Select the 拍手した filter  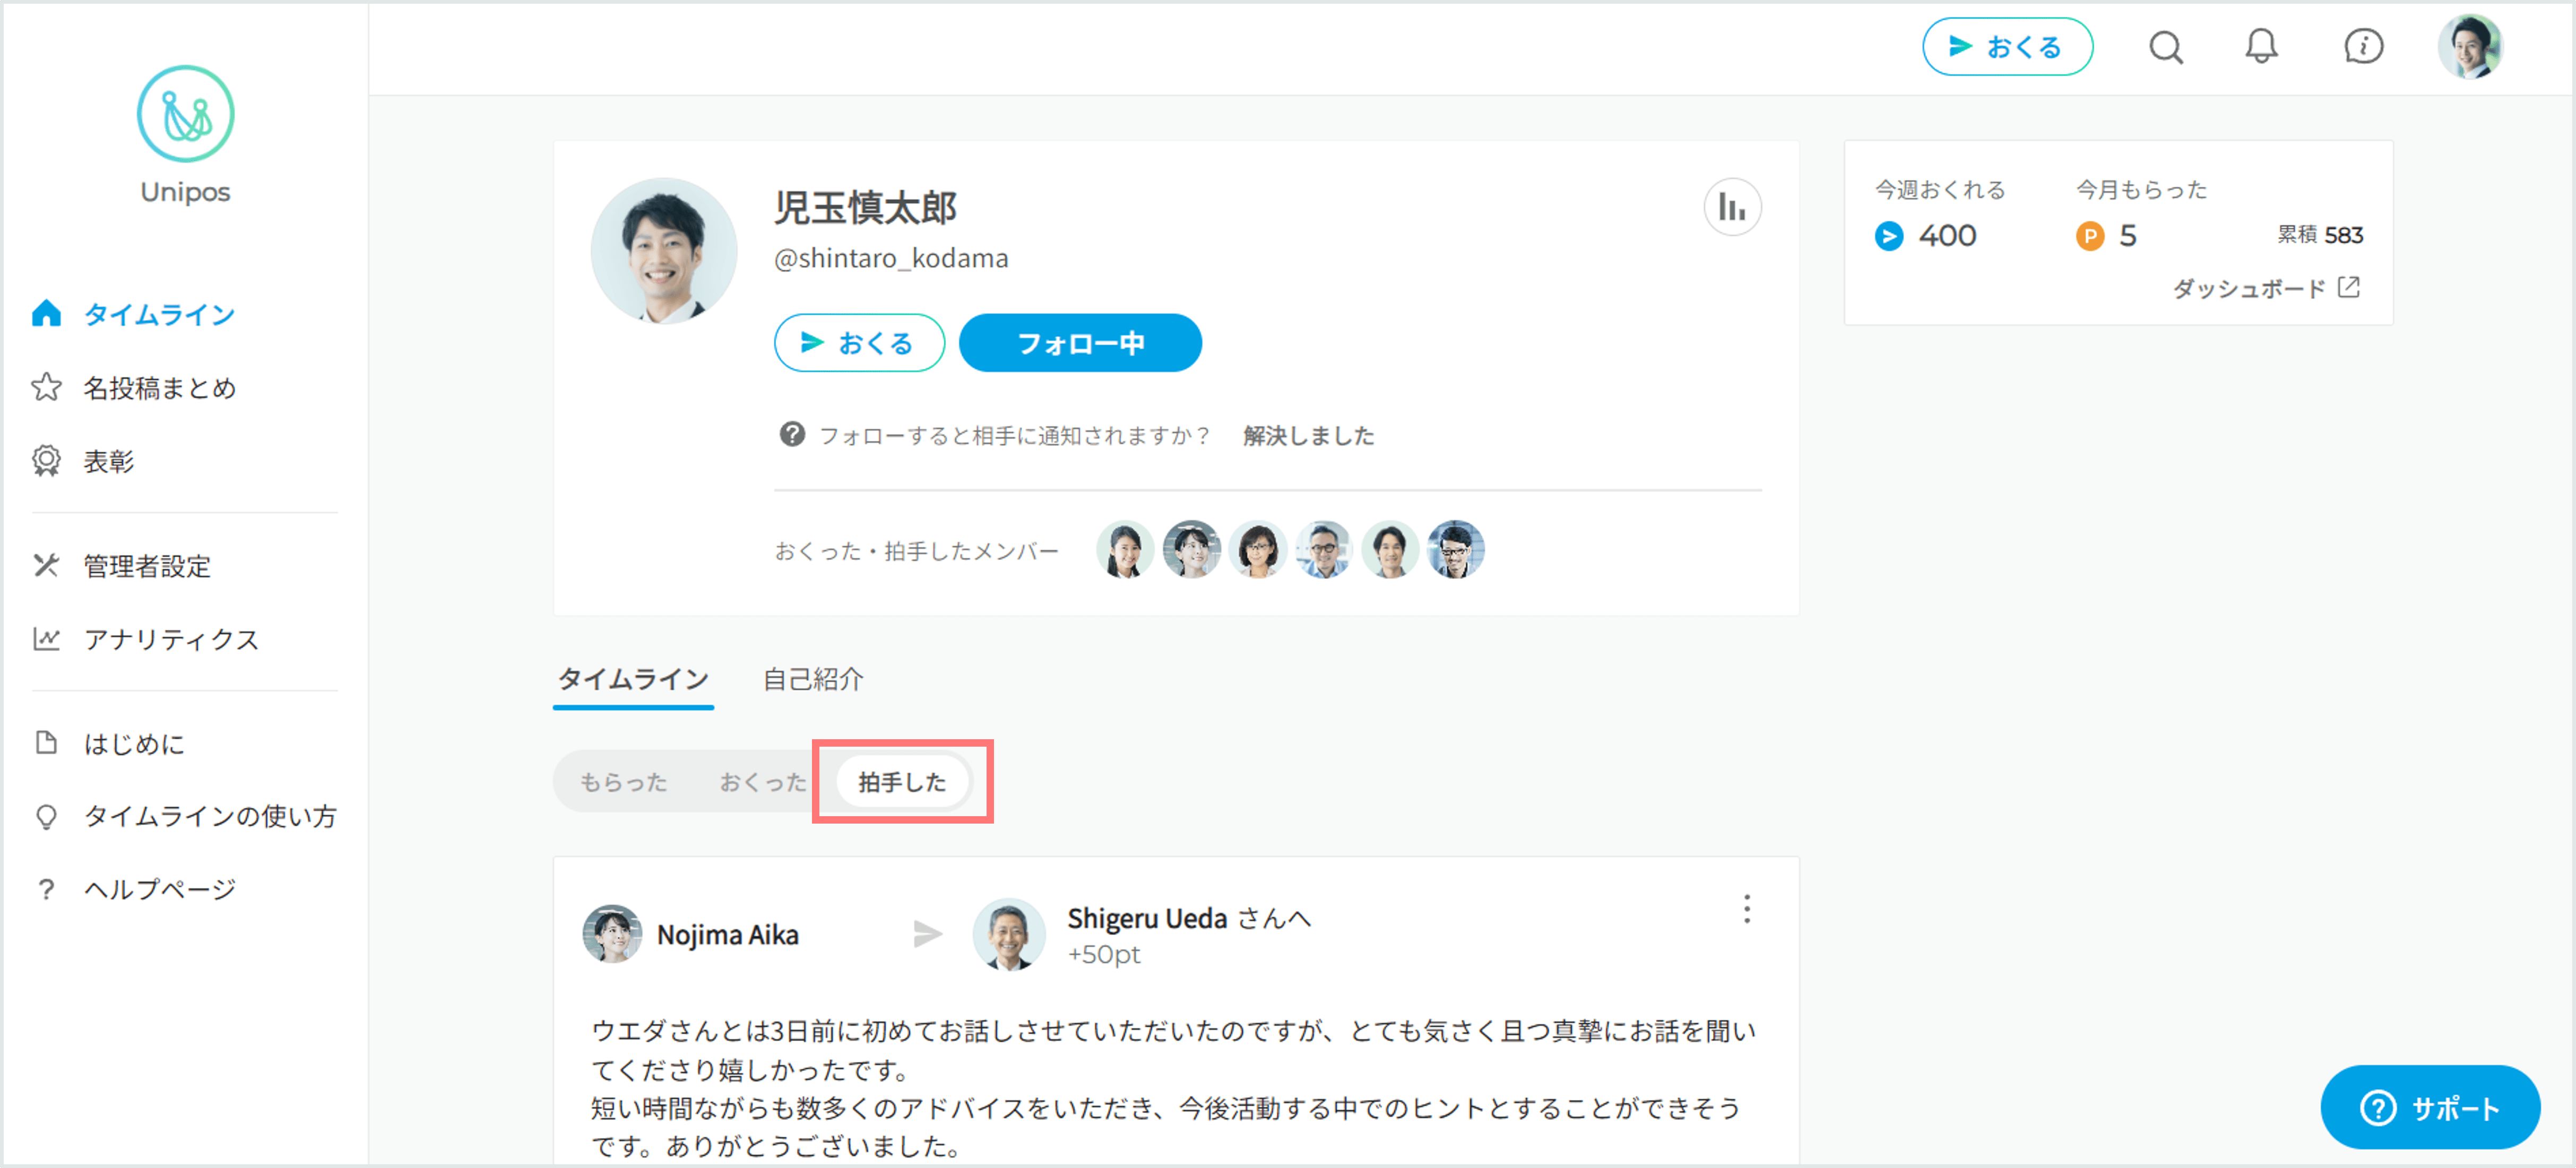[x=902, y=782]
